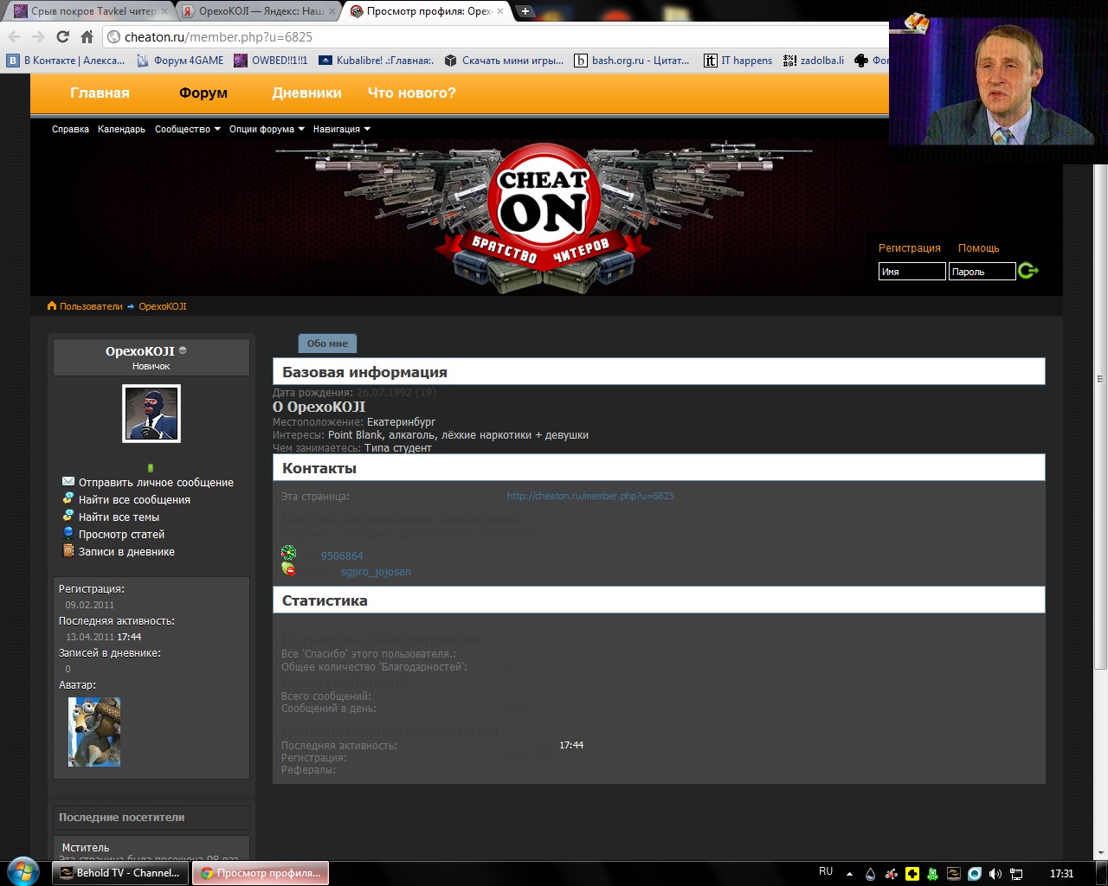Open 'Просмотр статей' link
Screen dimensions: 1108x886
[121, 535]
